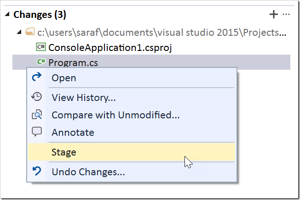The height and width of the screenshot is (200, 300).
Task: Click the folder icon of the project path
Action: [x=30, y=33]
